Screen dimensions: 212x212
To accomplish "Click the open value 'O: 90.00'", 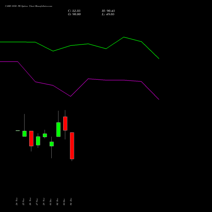I will pyautogui.click(x=74, y=14).
